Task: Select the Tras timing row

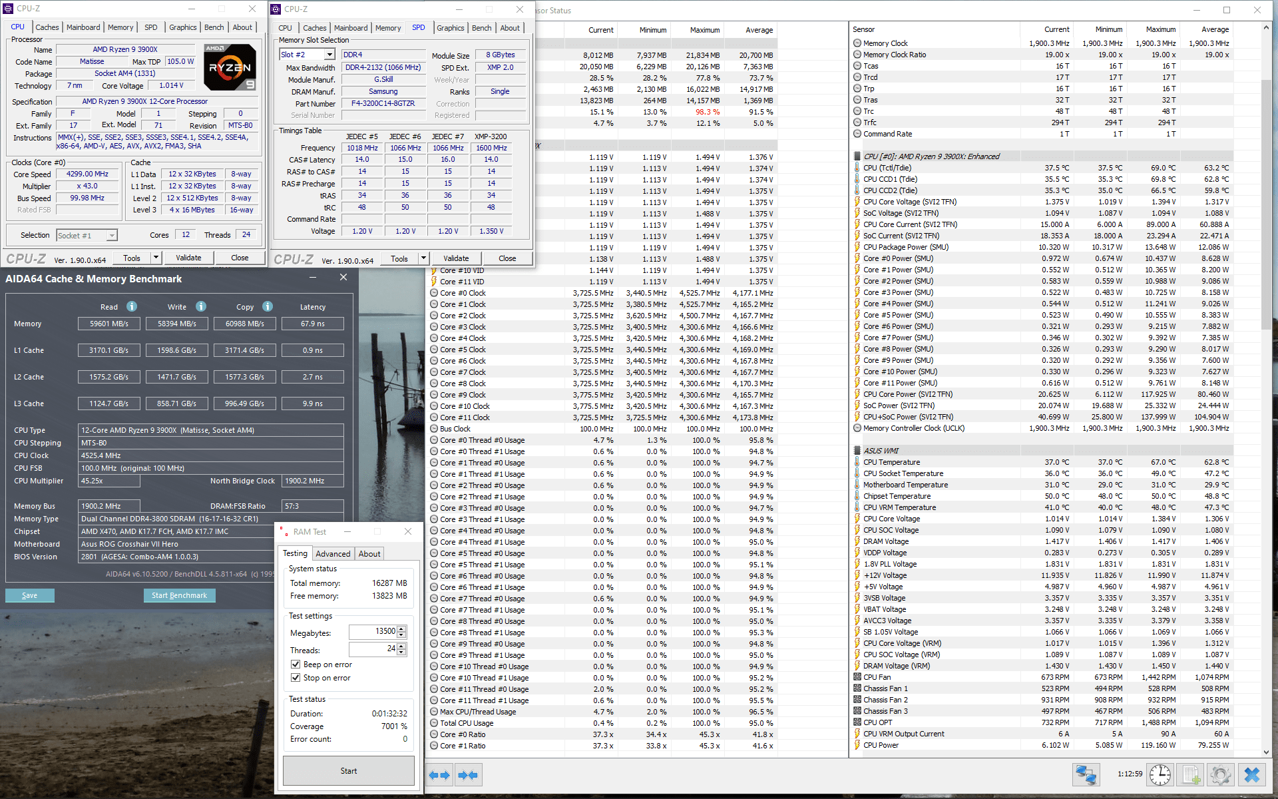Action: pyautogui.click(x=1042, y=100)
